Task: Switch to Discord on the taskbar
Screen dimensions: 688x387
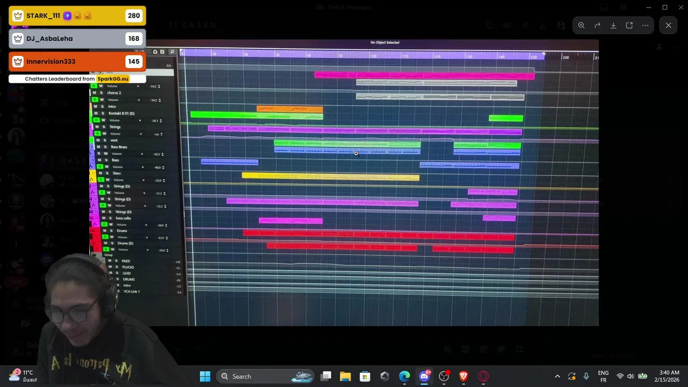Action: click(x=424, y=376)
